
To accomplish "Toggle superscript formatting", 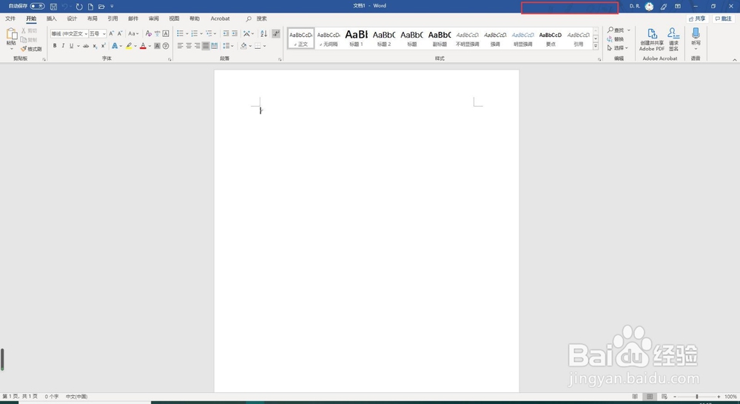I will click(103, 46).
